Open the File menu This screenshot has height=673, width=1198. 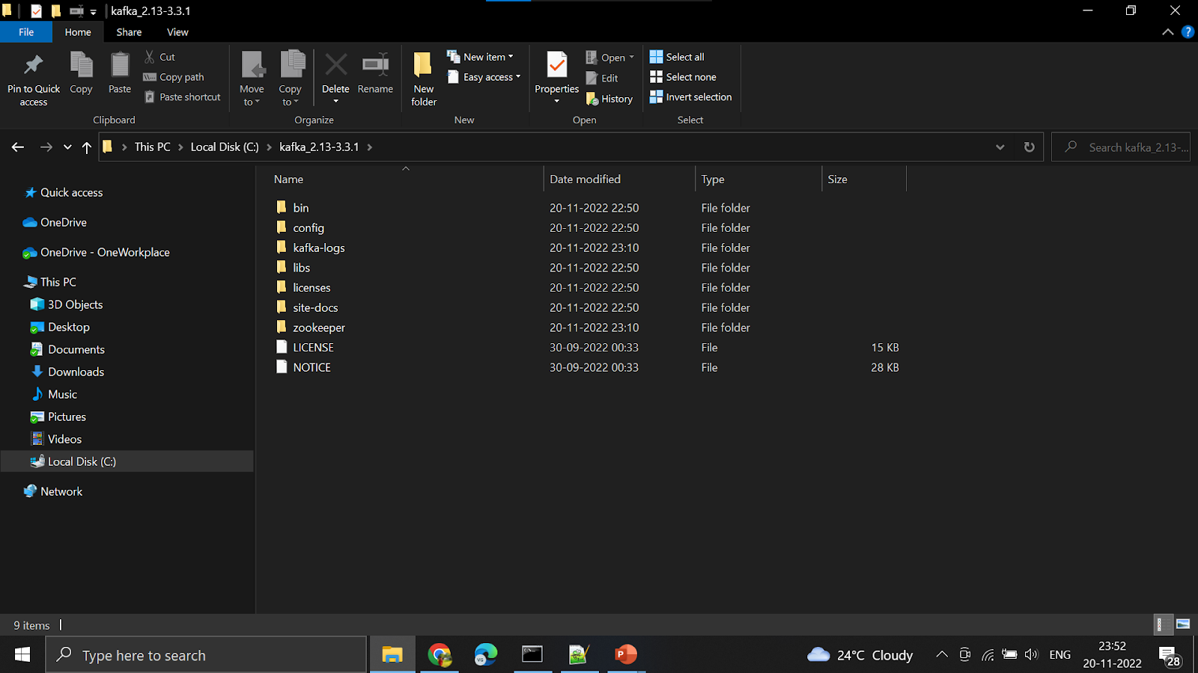click(26, 32)
